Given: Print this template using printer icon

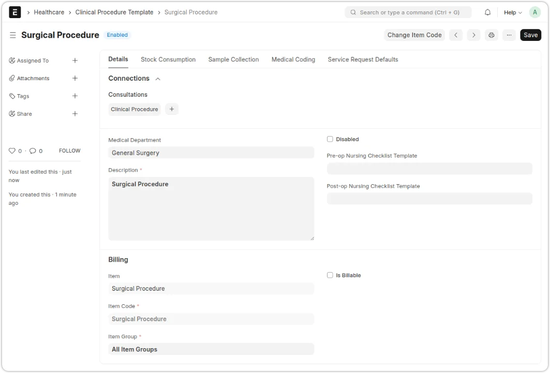Looking at the screenshot, I should point(491,35).
